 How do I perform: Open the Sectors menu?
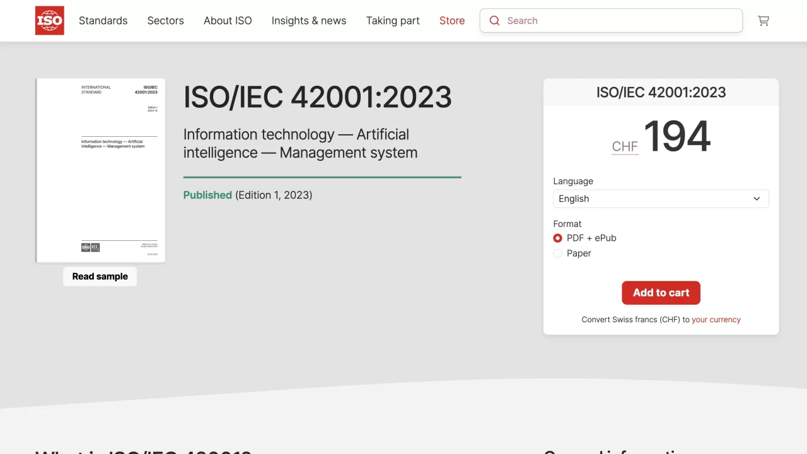[165, 21]
